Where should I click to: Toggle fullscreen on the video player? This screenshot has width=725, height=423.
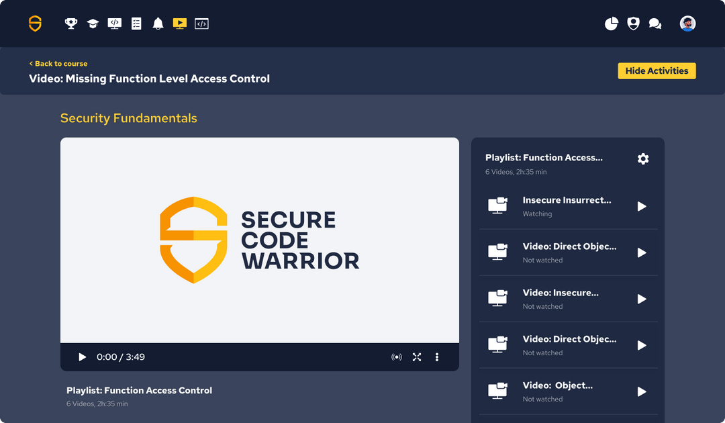[417, 357]
